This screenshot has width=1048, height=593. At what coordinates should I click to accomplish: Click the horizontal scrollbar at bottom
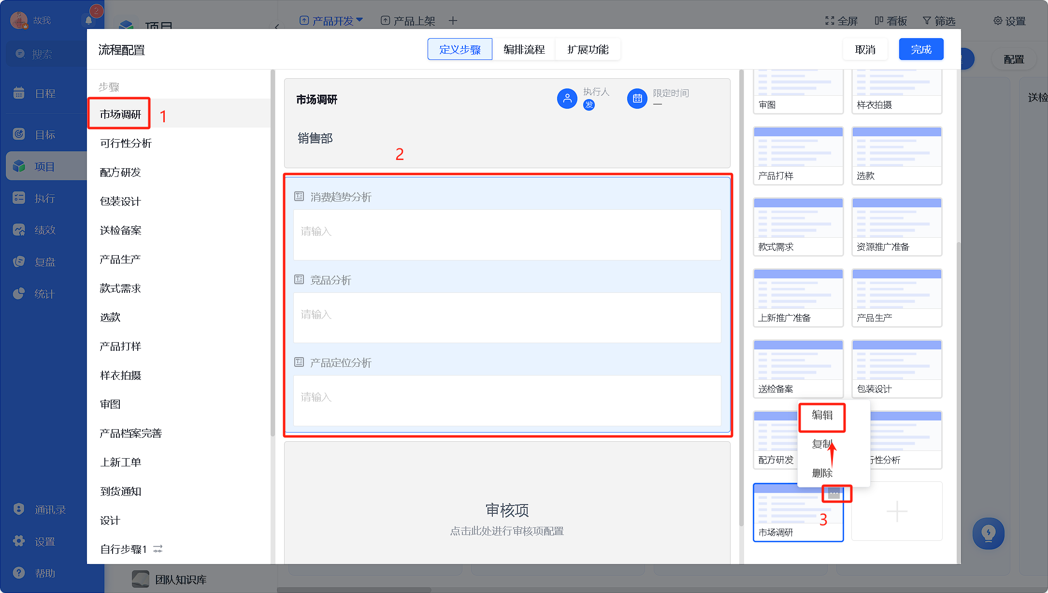(354, 590)
